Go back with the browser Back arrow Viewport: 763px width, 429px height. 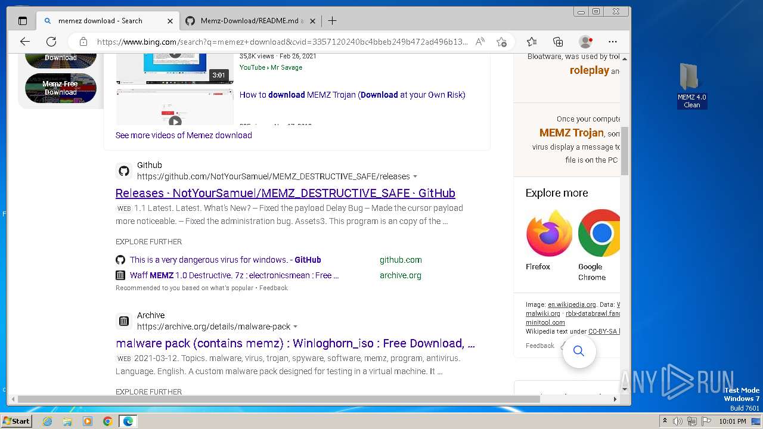[24, 42]
